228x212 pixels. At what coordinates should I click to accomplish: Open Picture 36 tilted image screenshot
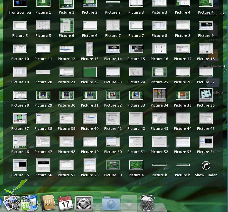[x=206, y=95]
